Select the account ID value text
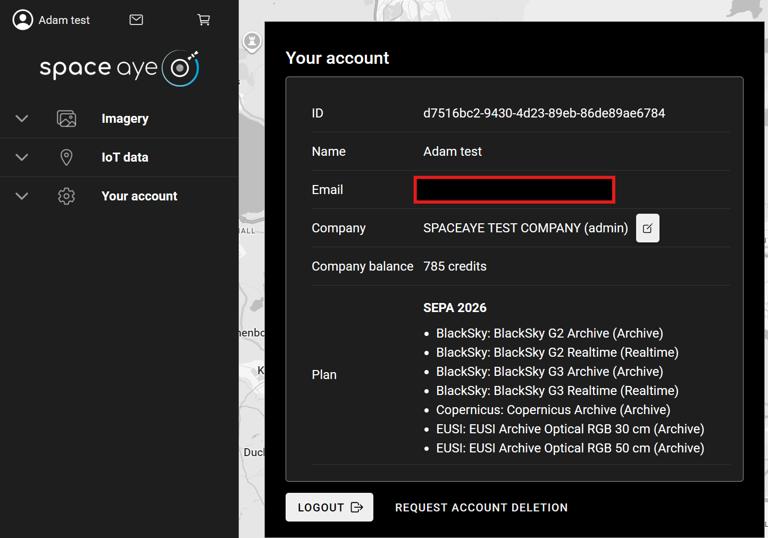 pos(544,113)
